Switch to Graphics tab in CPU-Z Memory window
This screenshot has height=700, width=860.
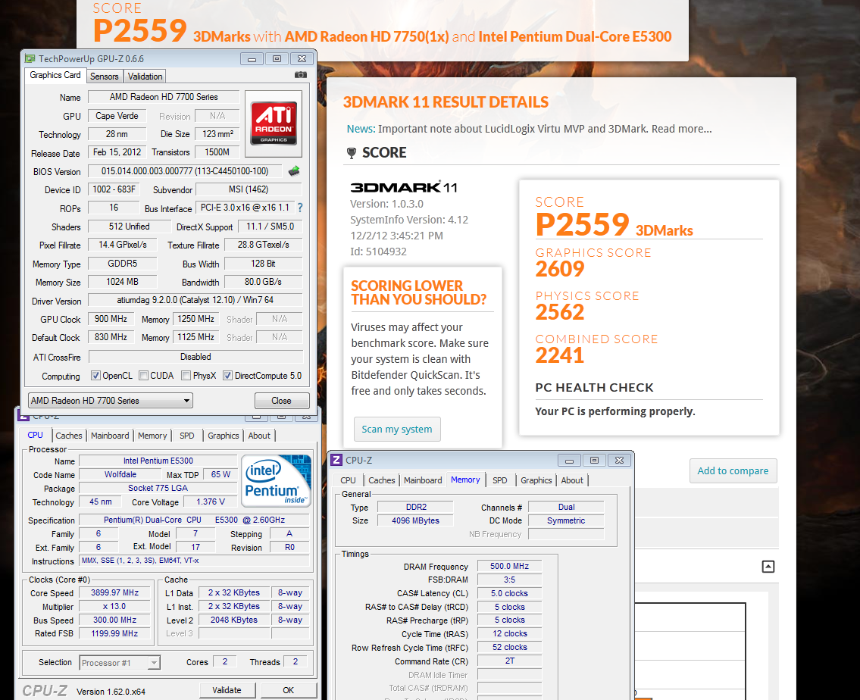tap(536, 480)
